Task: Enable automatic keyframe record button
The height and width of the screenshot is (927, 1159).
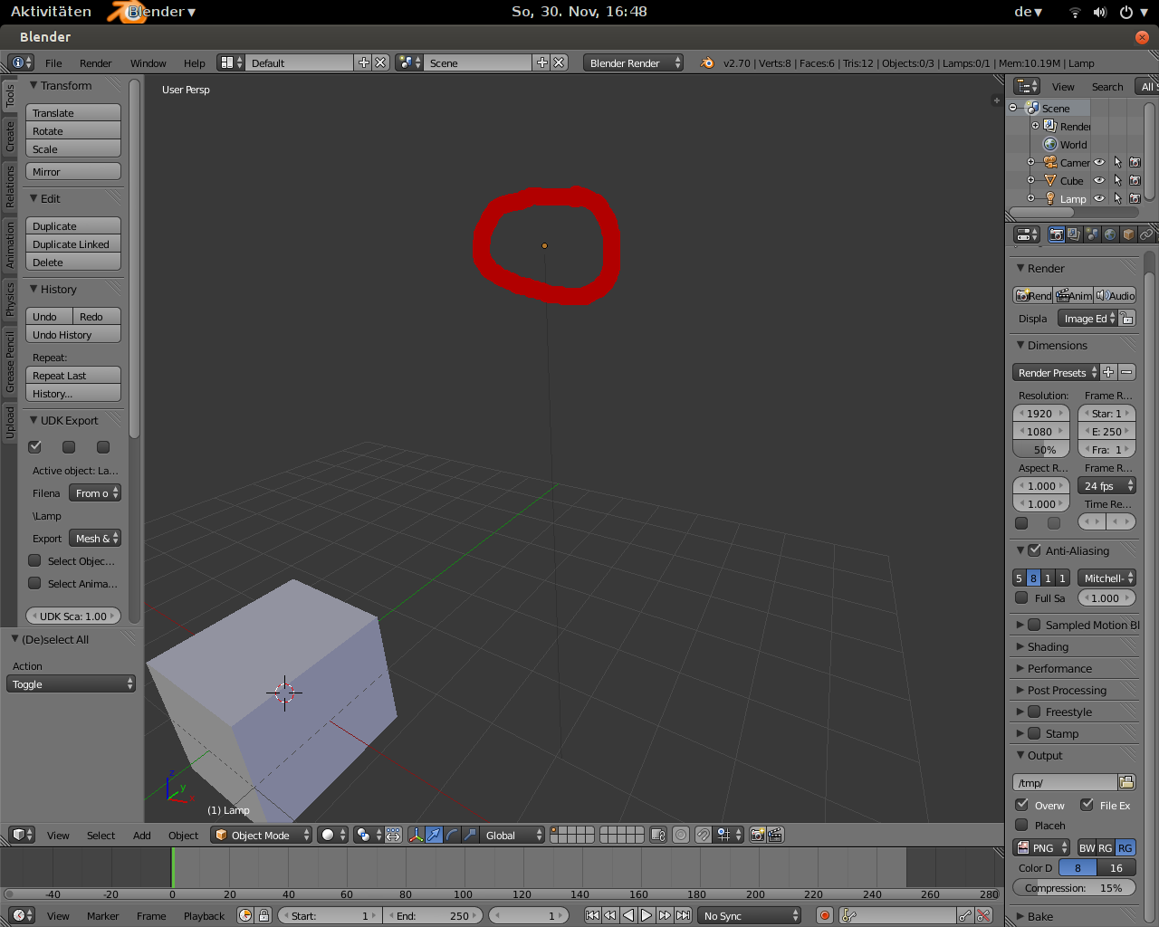Action: [825, 915]
